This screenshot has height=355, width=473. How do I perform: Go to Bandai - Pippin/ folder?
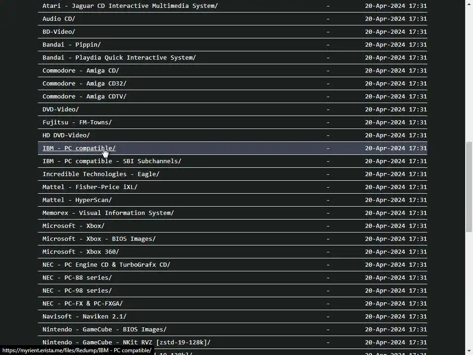pos(72,45)
